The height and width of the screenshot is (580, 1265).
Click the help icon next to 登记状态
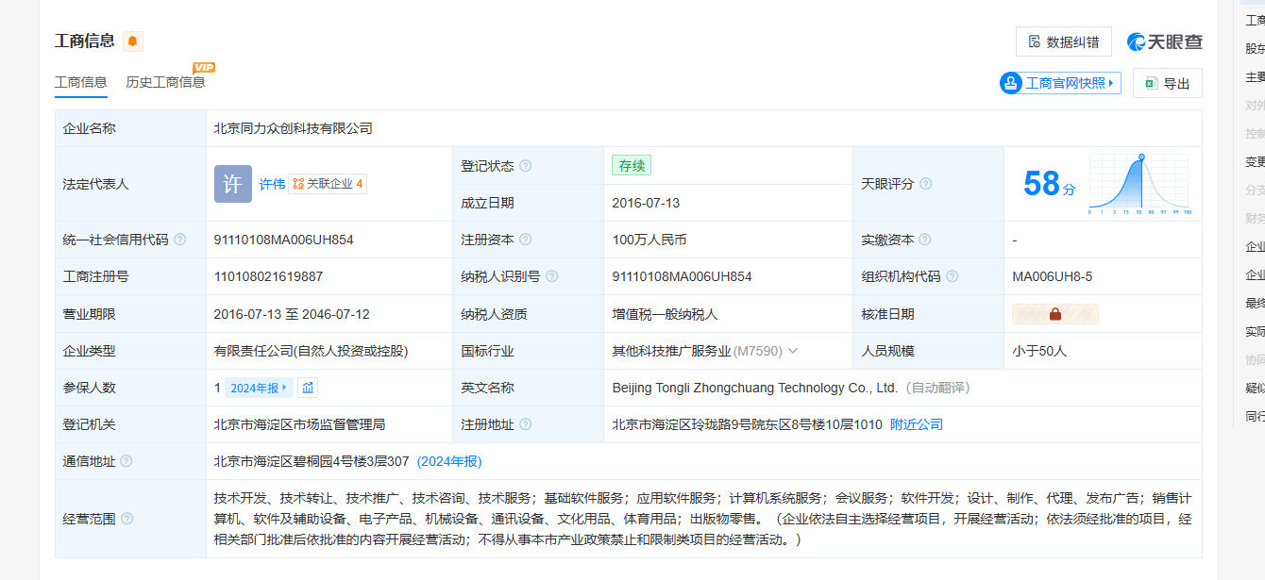point(526,166)
